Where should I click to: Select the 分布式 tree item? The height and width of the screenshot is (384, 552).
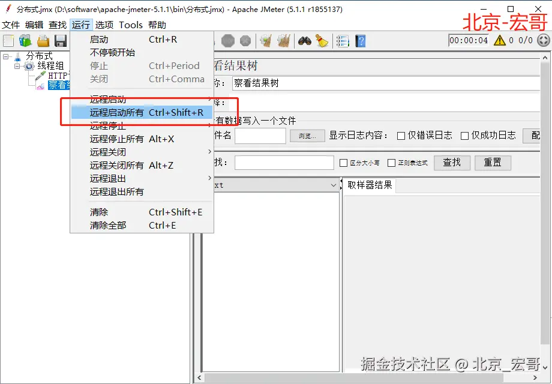click(39, 56)
